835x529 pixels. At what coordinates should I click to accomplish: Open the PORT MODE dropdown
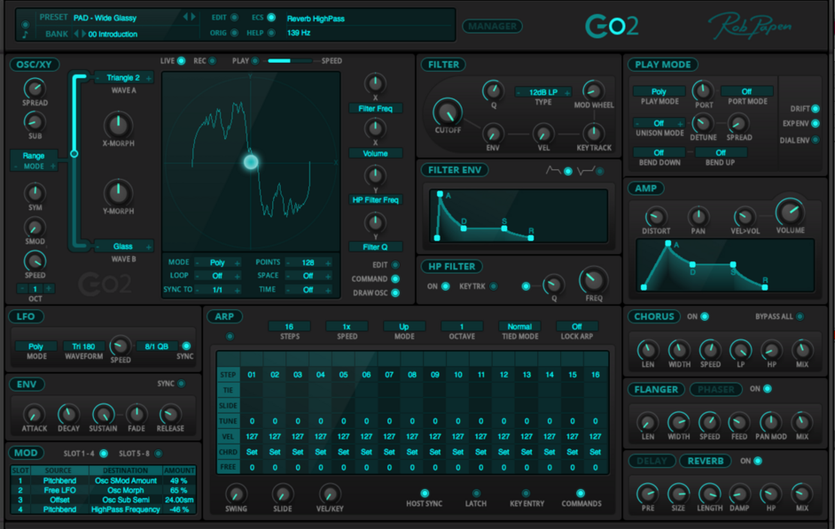click(x=746, y=92)
